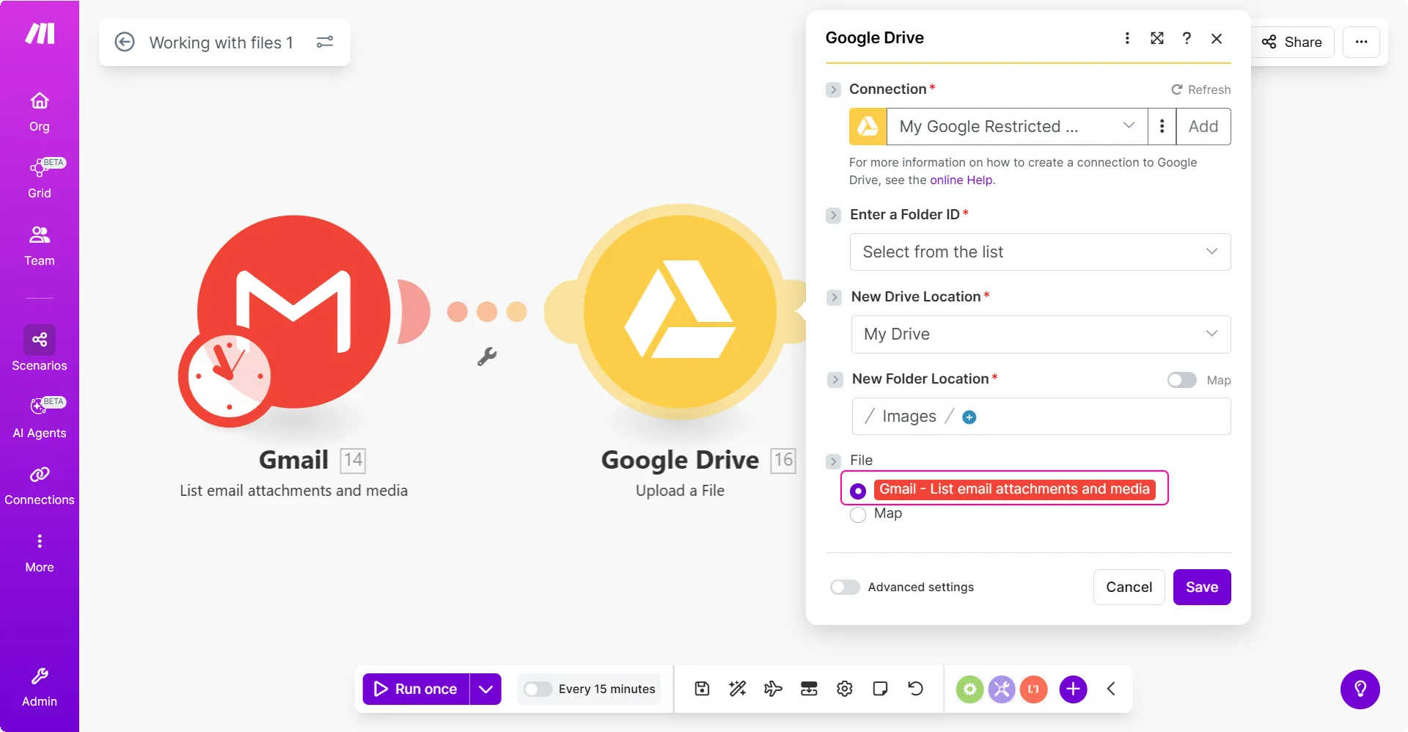1408x732 pixels.
Task: Open help for Google Drive module
Action: pyautogui.click(x=1187, y=38)
